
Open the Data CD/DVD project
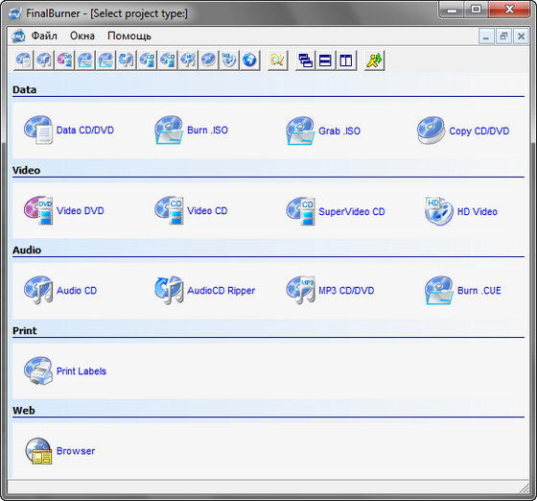69,131
